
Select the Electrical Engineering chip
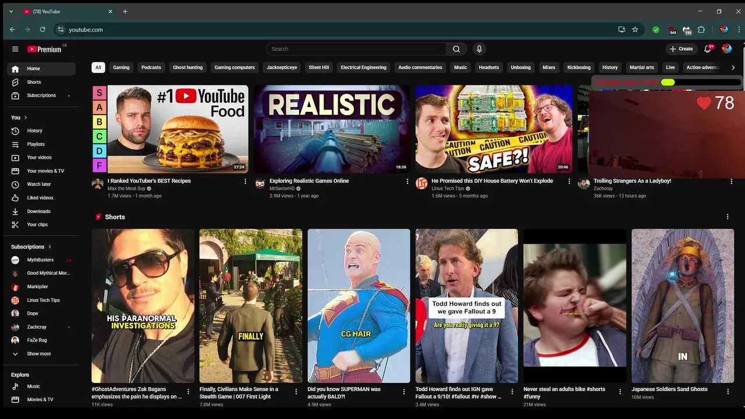coord(364,68)
